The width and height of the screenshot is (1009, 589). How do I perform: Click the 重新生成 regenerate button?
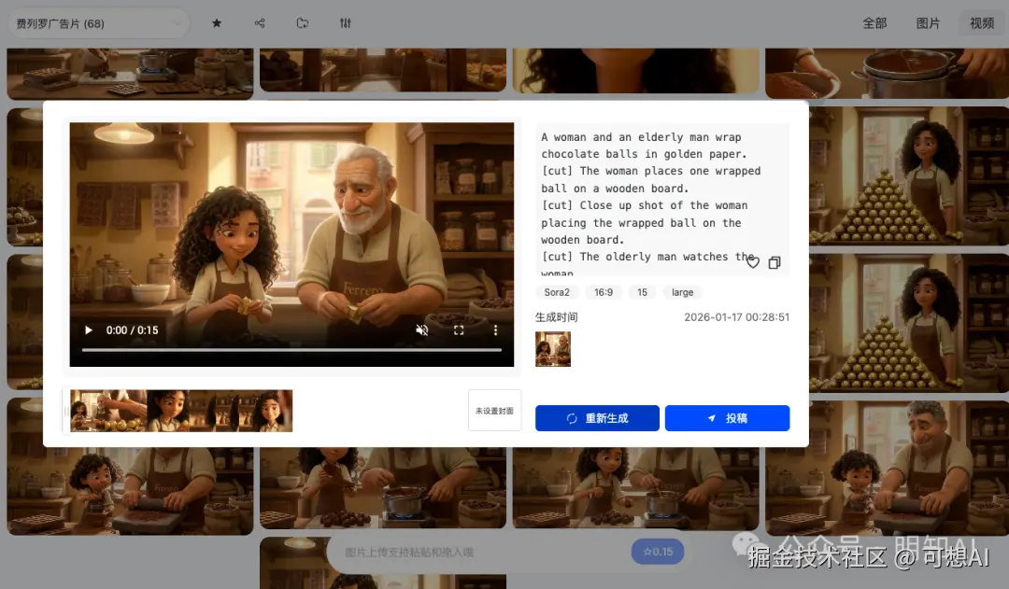pyautogui.click(x=597, y=418)
